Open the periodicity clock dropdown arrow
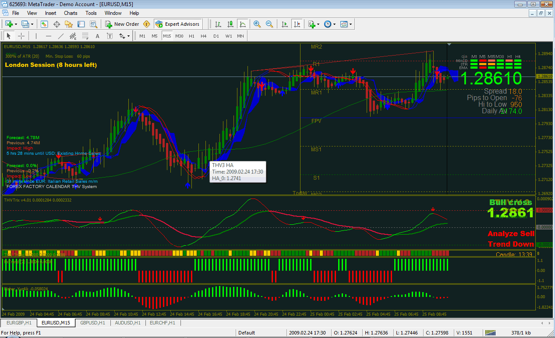Image resolution: width=555 pixels, height=338 pixels. coord(334,24)
